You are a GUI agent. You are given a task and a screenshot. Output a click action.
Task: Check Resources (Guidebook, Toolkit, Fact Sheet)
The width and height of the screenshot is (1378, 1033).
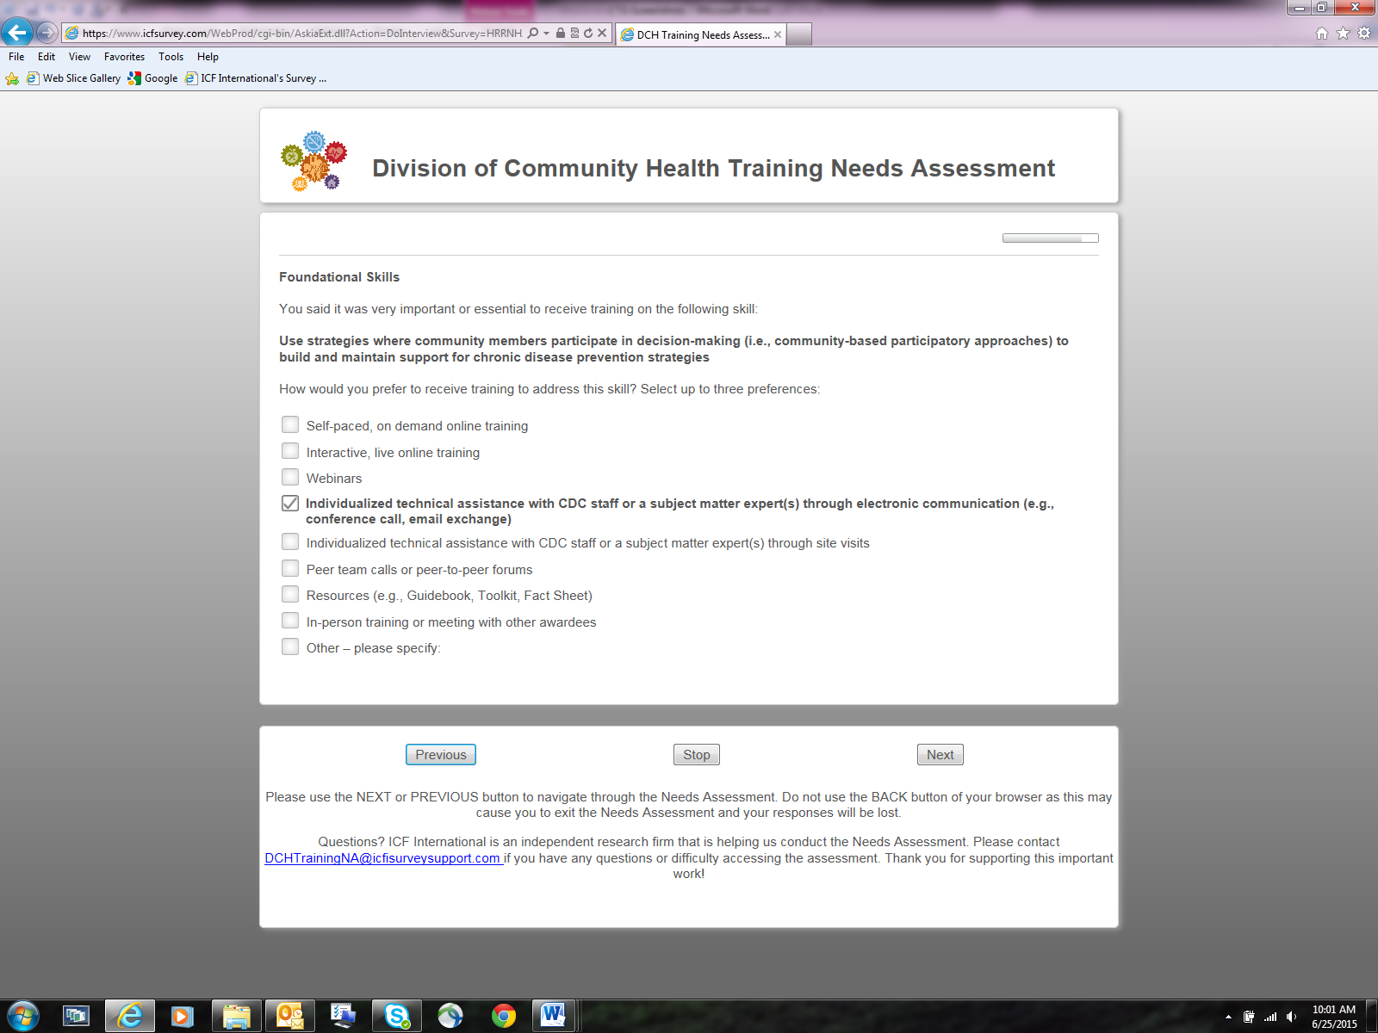(290, 594)
